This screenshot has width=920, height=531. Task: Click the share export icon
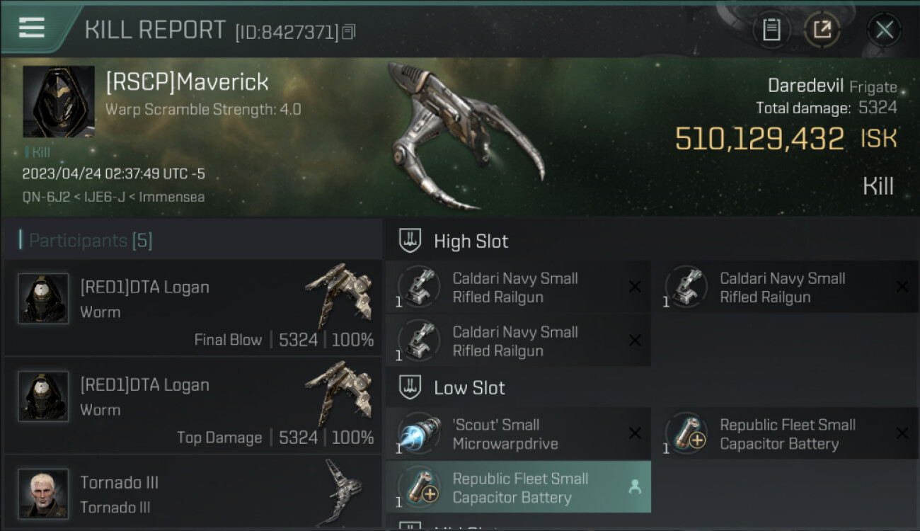coord(822,30)
